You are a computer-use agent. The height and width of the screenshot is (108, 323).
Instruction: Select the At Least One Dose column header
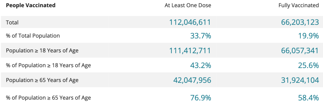tap(188, 6)
